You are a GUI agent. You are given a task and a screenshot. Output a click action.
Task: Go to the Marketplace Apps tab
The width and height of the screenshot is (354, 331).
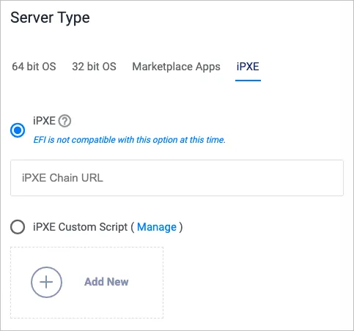click(x=176, y=67)
